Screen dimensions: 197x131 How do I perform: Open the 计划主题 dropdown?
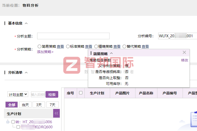point(18,94)
